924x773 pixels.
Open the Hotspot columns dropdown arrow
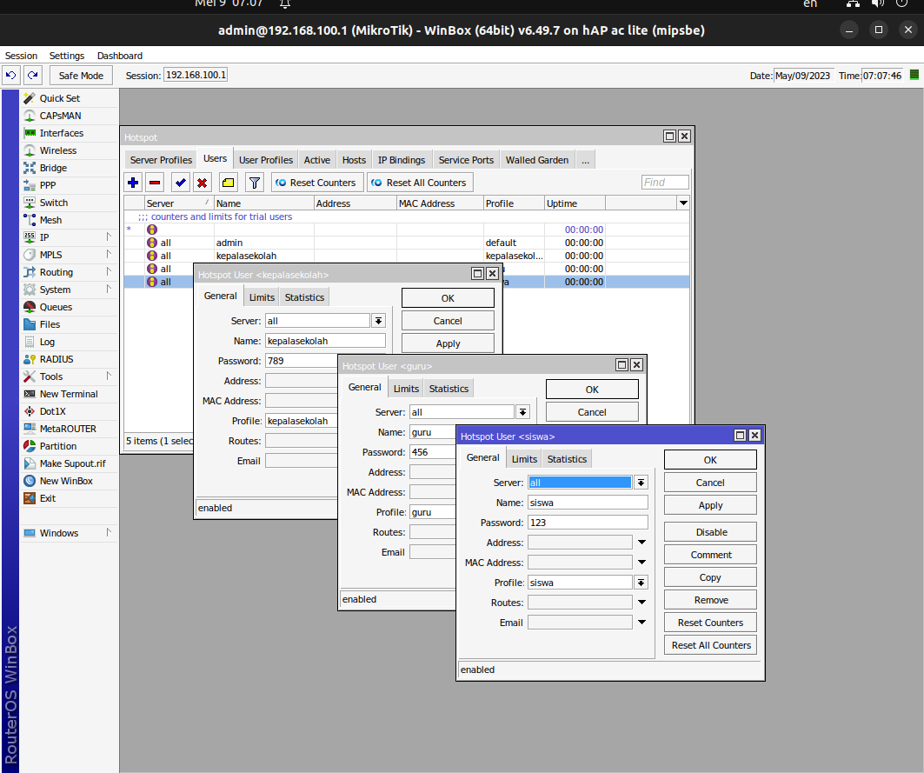(x=683, y=203)
